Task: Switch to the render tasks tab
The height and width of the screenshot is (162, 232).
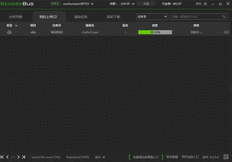Action: 81,17
